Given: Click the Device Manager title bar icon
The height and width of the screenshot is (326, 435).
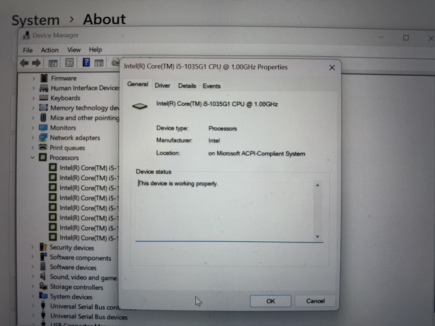Looking at the screenshot, I should click(27, 35).
